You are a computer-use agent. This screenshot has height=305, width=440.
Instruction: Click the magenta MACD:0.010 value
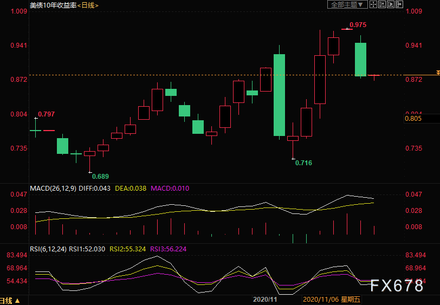[170, 189]
